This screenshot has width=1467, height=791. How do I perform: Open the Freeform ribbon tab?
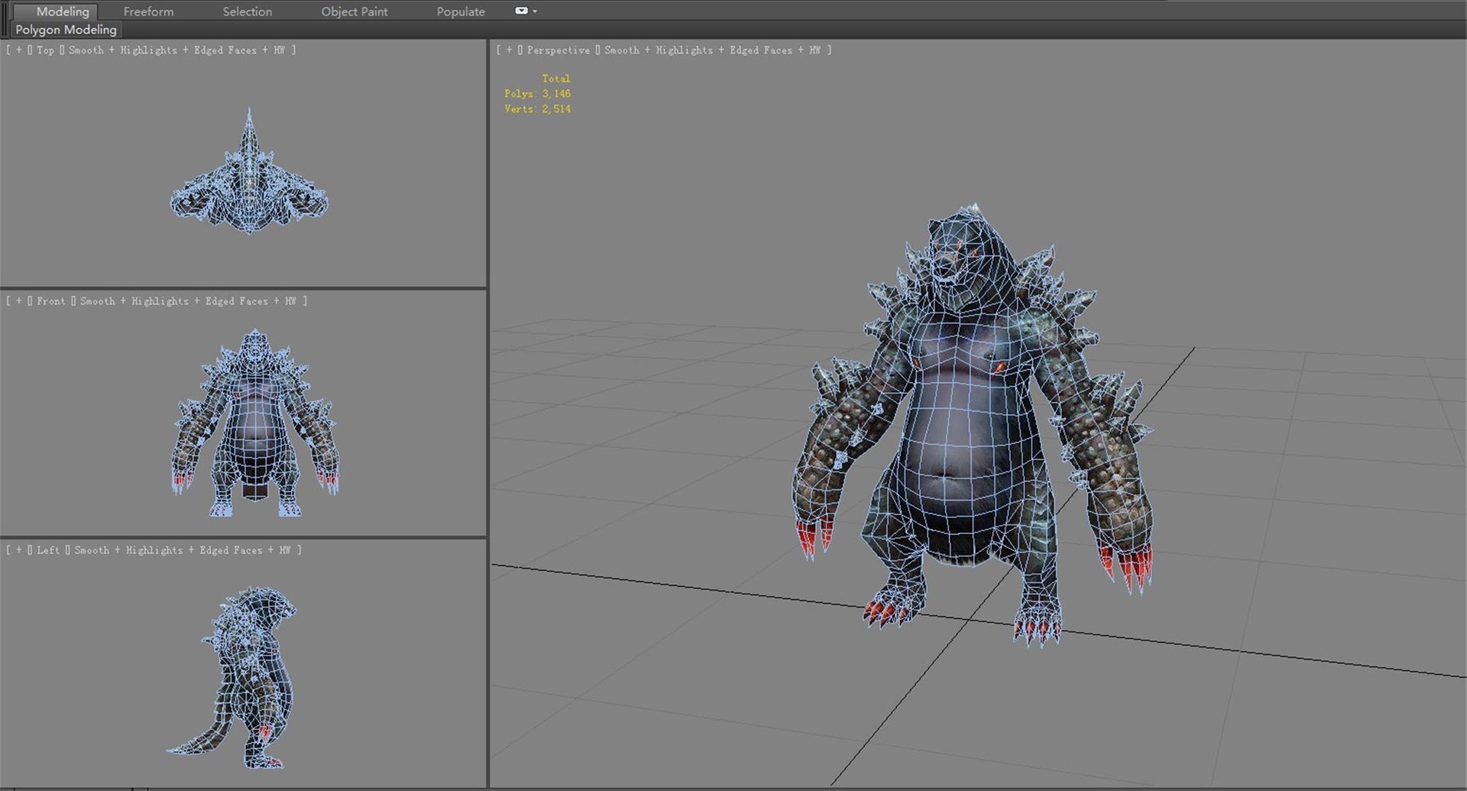(x=148, y=11)
